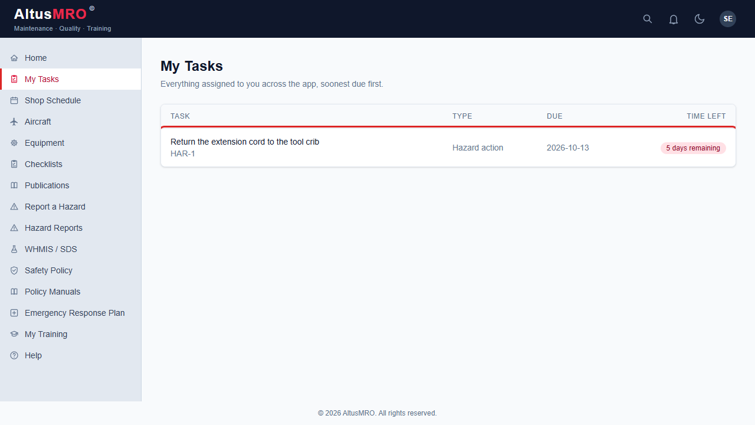The image size is (755, 425).
Task: Open the SE user avatar menu
Action: click(x=728, y=19)
